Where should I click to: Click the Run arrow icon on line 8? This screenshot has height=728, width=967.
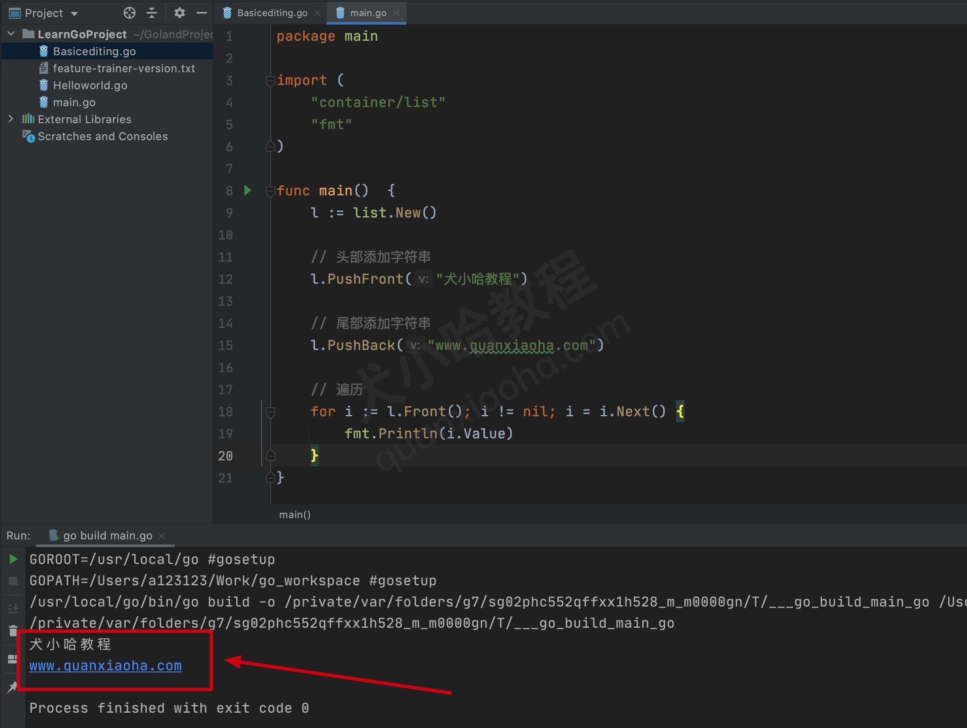click(249, 190)
